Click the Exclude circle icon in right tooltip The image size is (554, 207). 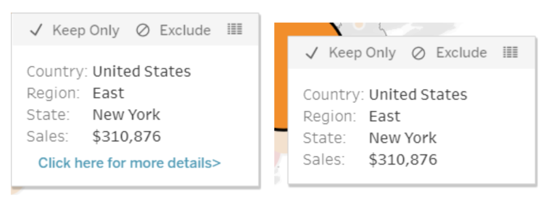(x=419, y=53)
